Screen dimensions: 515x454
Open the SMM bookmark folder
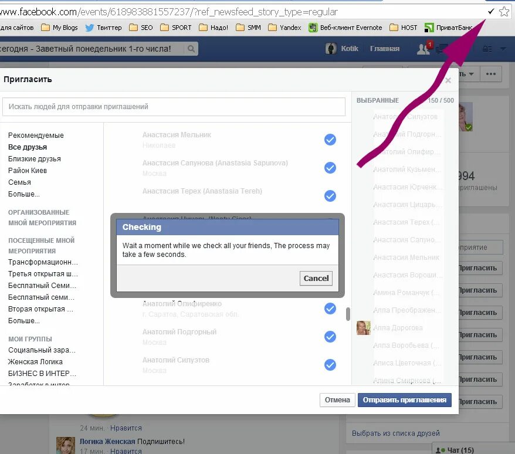pos(248,28)
